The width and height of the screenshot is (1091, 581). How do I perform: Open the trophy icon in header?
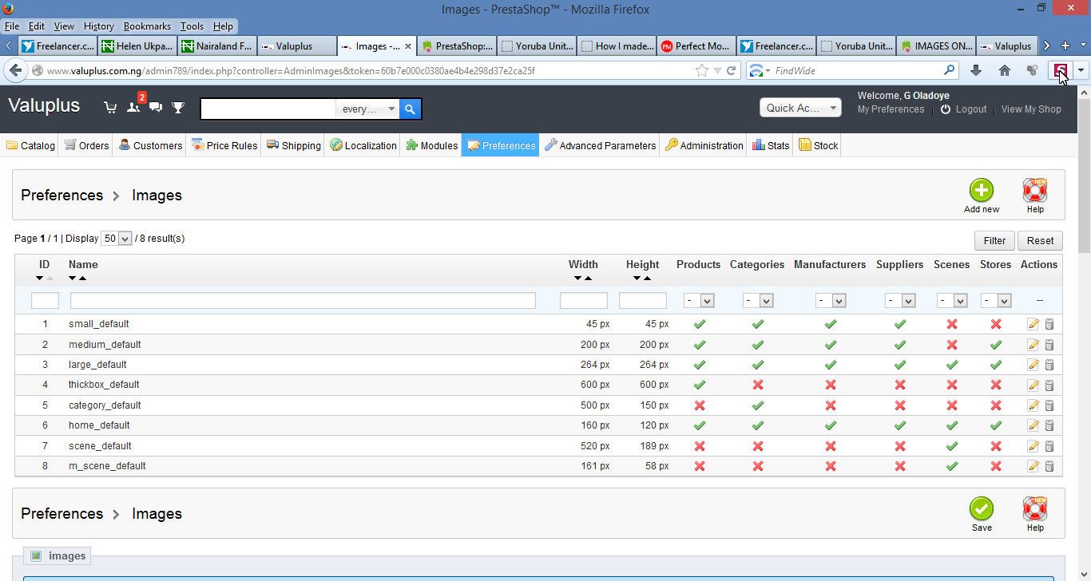pyautogui.click(x=178, y=108)
